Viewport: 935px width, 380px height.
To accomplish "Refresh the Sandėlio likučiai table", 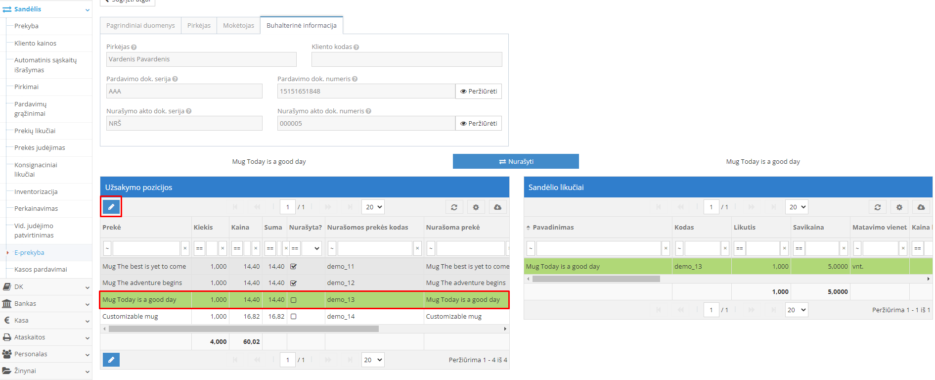I will coord(877,207).
